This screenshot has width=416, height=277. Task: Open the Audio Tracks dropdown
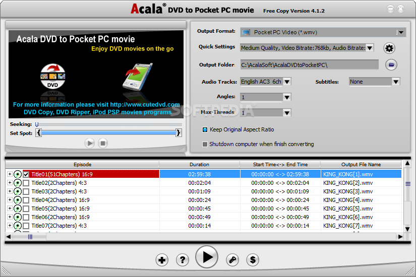click(287, 82)
